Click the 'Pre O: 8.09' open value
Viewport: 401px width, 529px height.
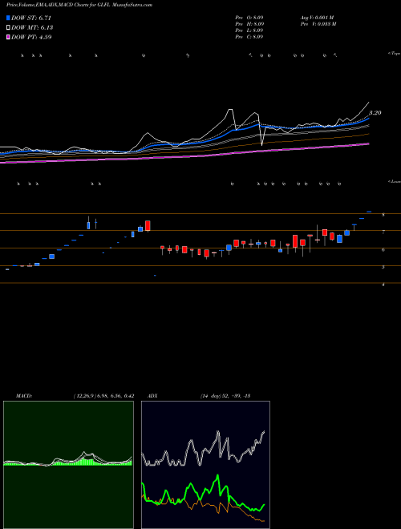coord(249,18)
